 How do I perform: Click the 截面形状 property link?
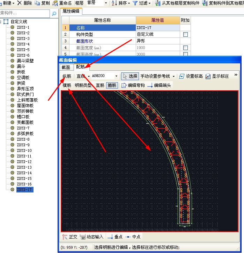[x=85, y=41]
